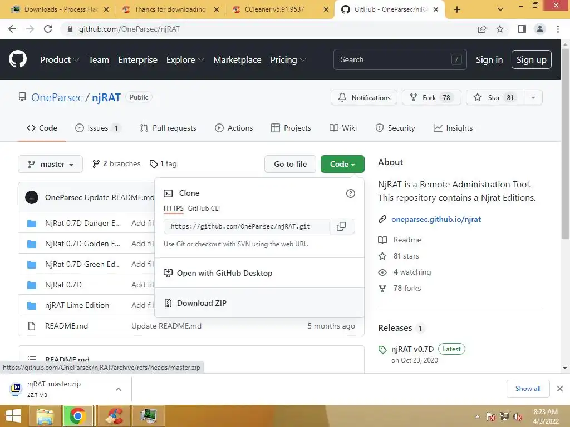The width and height of the screenshot is (570, 427).
Task: Open the Projects tab
Action: click(291, 128)
